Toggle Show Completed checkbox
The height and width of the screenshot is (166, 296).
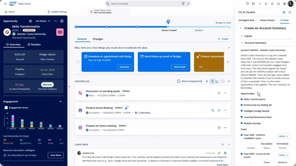[x=179, y=81]
